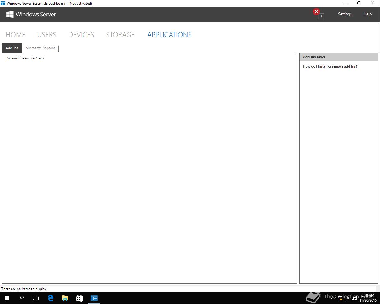Screen dimensions: 380x304
Task: Open the STORAGE section
Action: [x=120, y=35]
